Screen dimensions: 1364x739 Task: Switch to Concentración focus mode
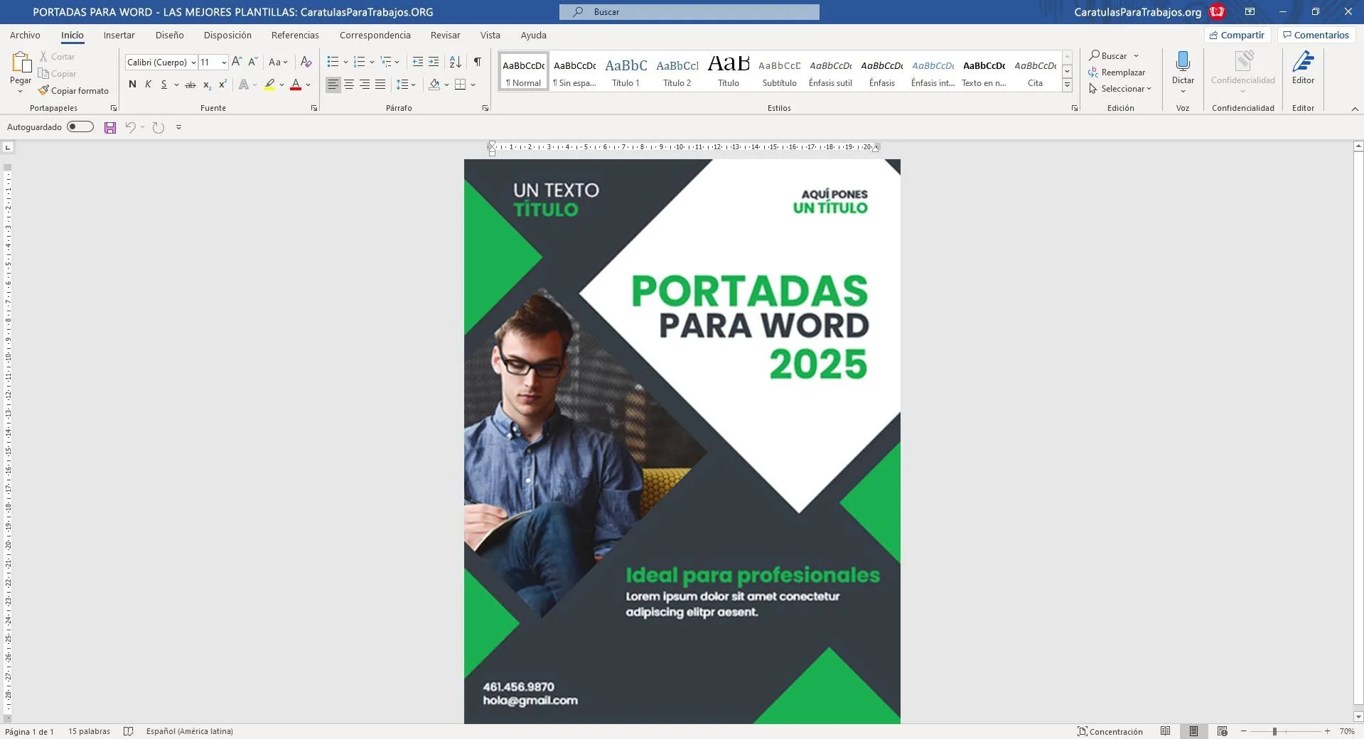(1110, 731)
